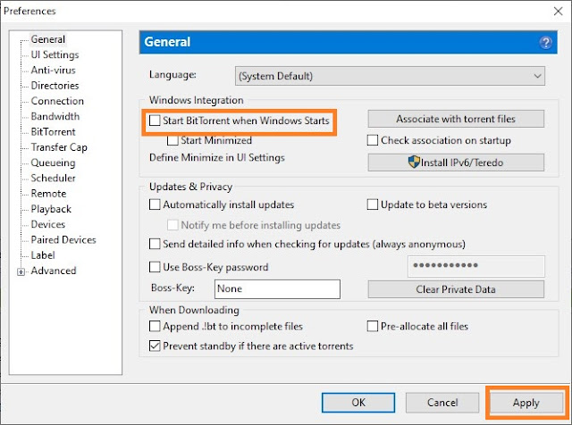Open BitTorrent settings page

(54, 131)
